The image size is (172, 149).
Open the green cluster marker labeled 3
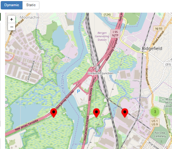click(x=155, y=112)
